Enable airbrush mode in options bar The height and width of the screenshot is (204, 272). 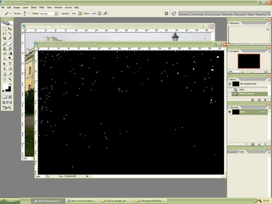click(x=105, y=14)
